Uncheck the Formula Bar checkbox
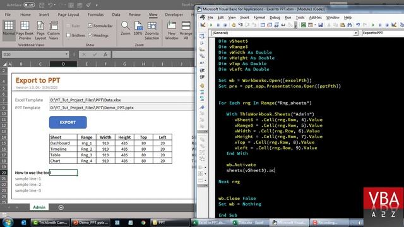 [90, 26]
